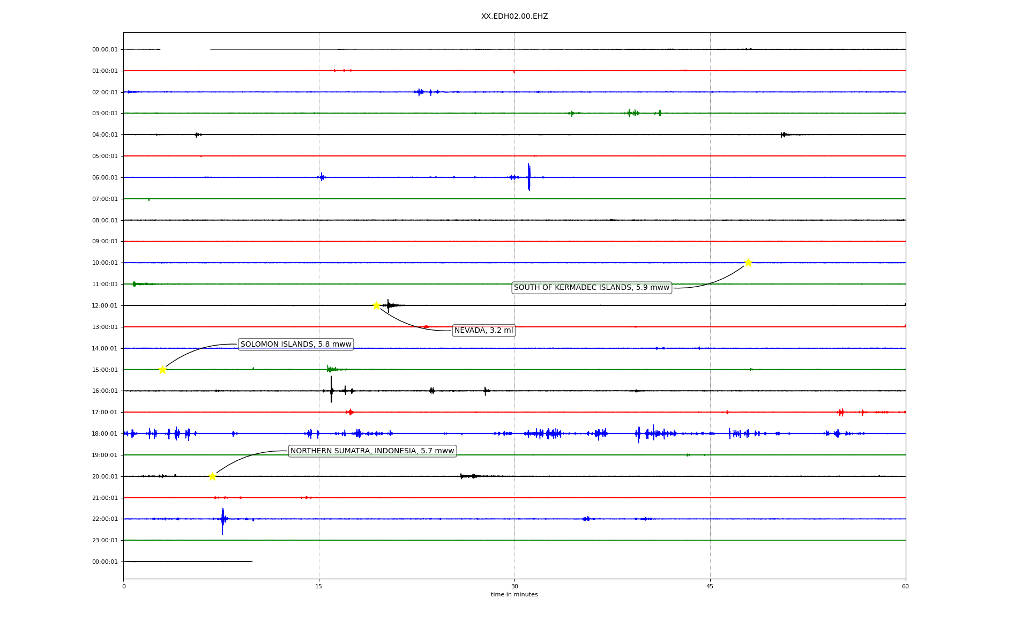1029x643 pixels.
Task: Click the NORTHERN SUMATRA, INDONESIA annotation
Action: (x=372, y=451)
